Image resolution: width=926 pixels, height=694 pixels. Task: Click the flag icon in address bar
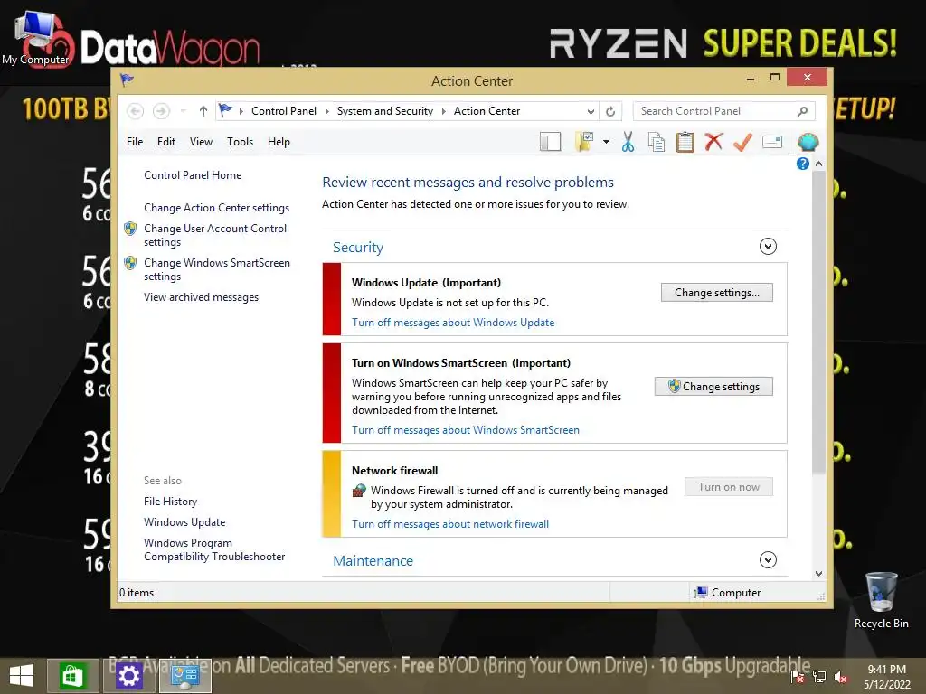[x=225, y=110]
